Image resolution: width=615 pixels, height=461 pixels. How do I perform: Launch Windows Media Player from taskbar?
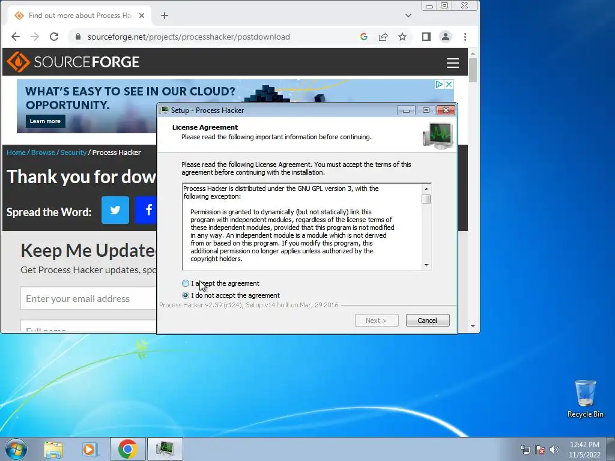pyautogui.click(x=89, y=449)
